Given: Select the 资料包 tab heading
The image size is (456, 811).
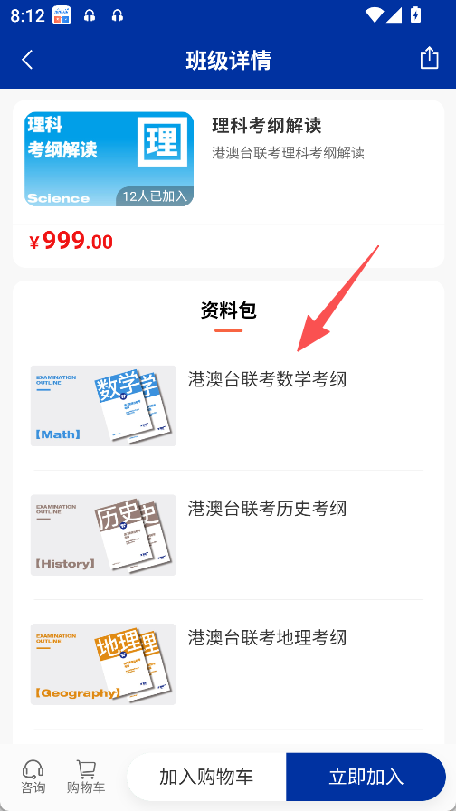Looking at the screenshot, I should (229, 310).
